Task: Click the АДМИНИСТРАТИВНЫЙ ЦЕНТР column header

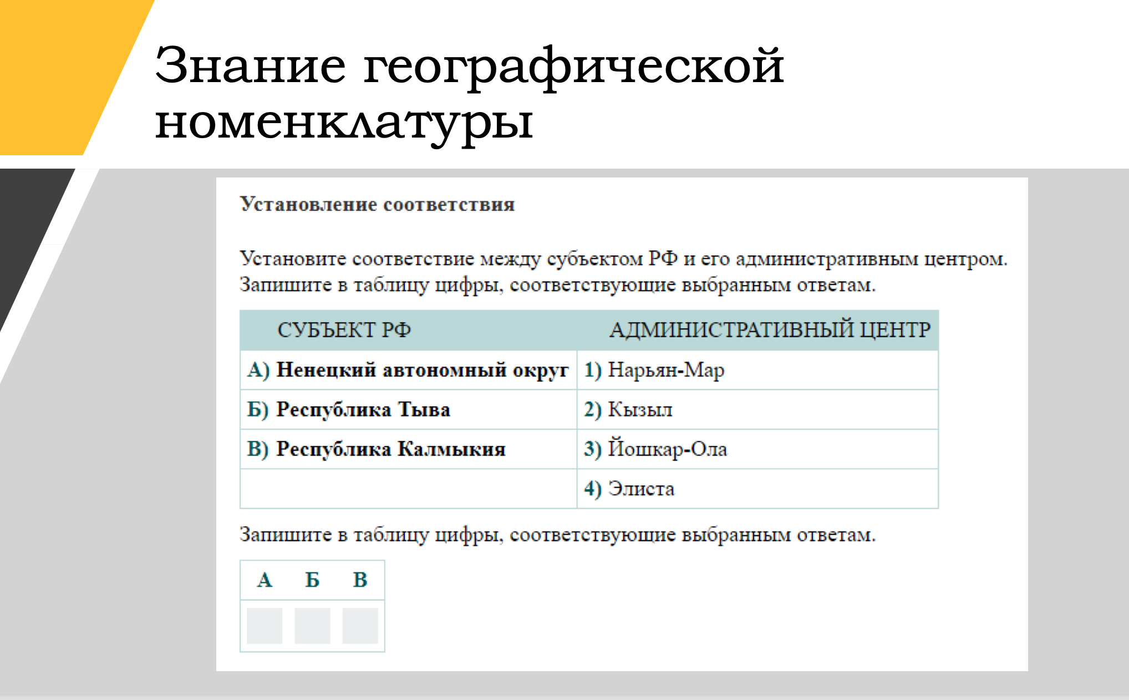Action: (x=770, y=330)
